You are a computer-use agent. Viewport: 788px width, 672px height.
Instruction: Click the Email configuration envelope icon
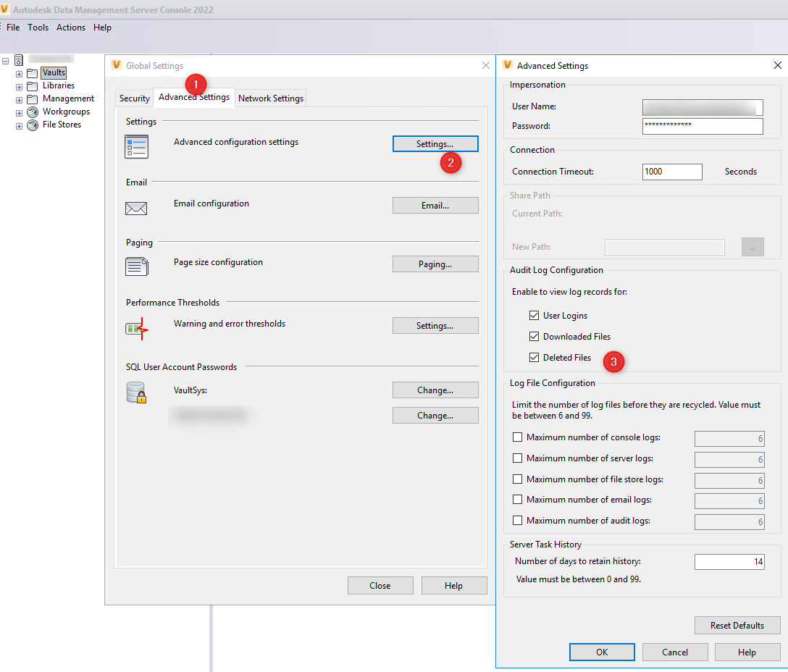(x=136, y=208)
